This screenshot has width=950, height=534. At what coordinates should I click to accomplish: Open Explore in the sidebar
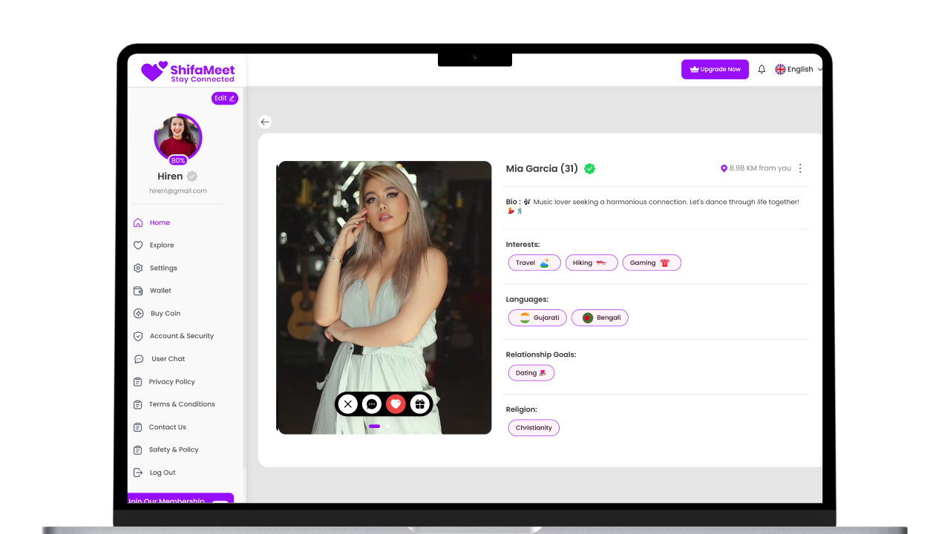[161, 245]
